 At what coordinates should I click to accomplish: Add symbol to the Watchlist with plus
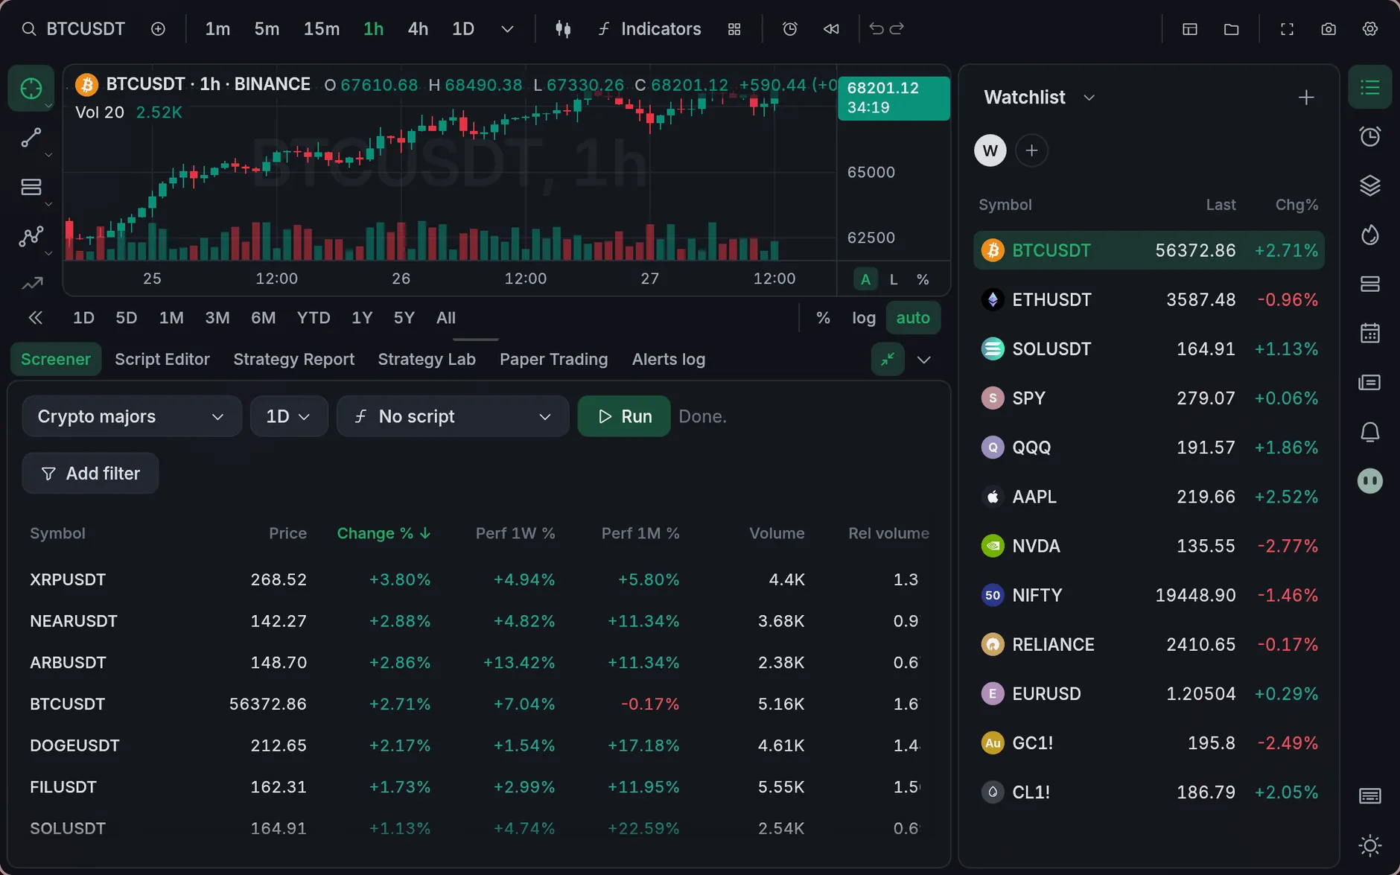click(1306, 98)
